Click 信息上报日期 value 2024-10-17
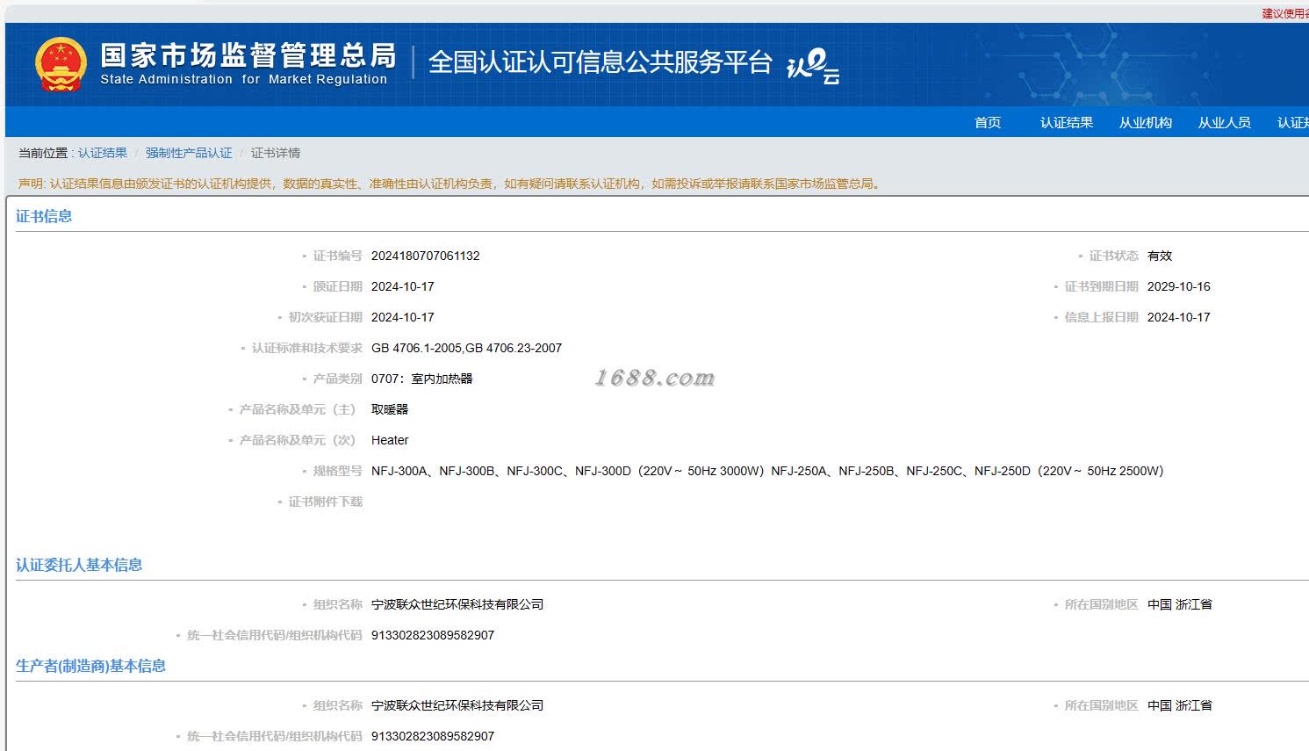 pos(1179,317)
